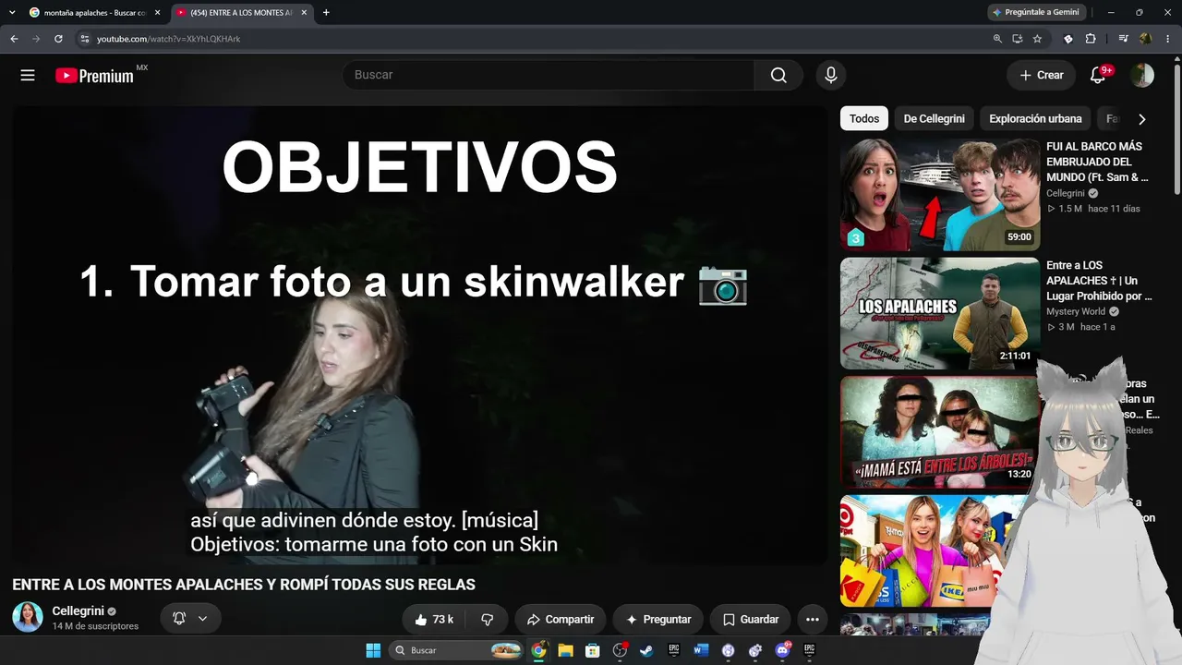Open Chrome three-dot menu
Image resolution: width=1182 pixels, height=665 pixels.
click(1168, 39)
